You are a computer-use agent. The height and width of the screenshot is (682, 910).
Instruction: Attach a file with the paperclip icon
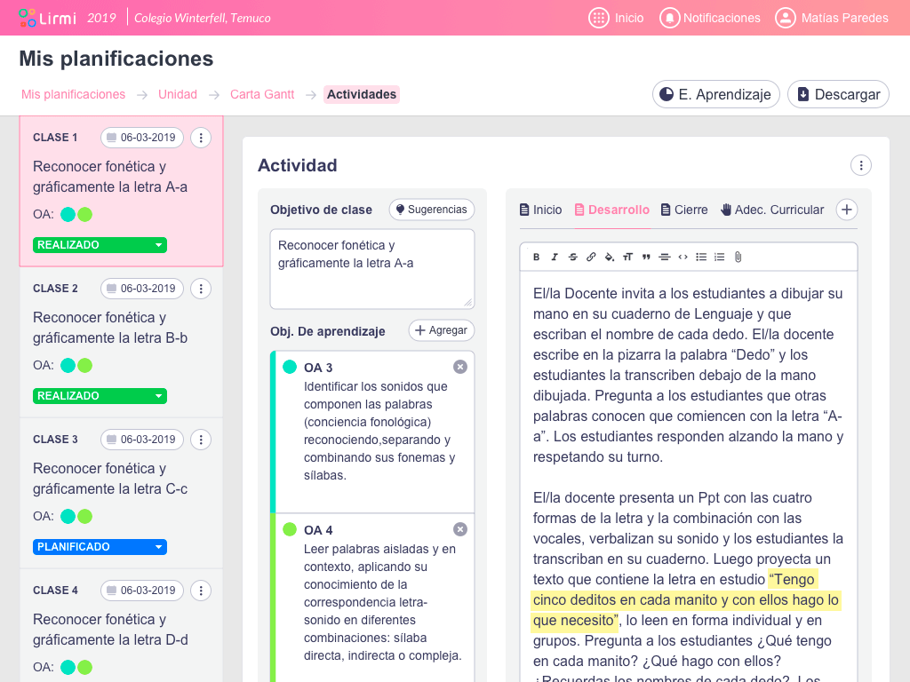tap(738, 257)
